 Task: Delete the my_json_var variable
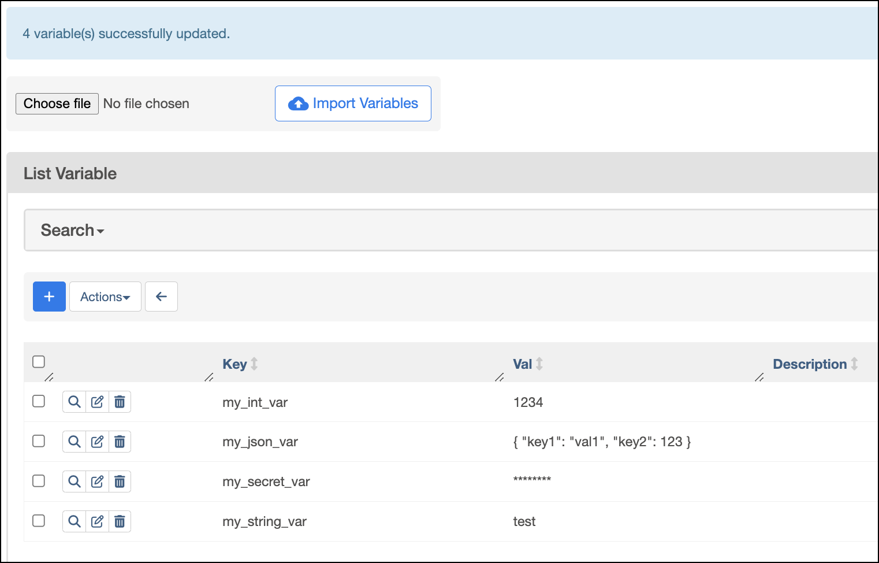[x=120, y=441]
